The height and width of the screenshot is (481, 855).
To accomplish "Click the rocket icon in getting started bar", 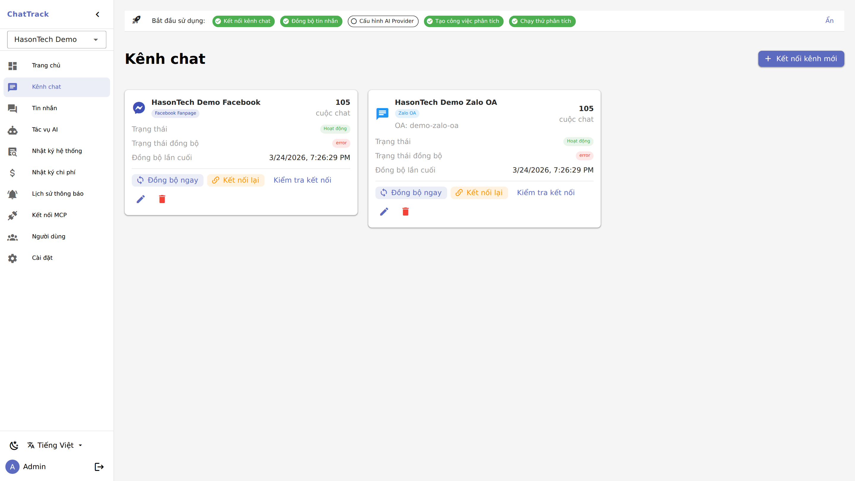I will pos(137,20).
